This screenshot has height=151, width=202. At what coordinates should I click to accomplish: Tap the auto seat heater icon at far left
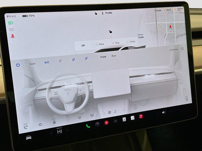[x=26, y=126]
